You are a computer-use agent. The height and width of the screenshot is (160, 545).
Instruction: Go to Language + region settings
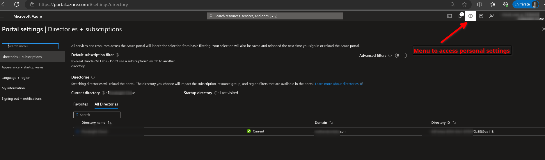coord(16,78)
